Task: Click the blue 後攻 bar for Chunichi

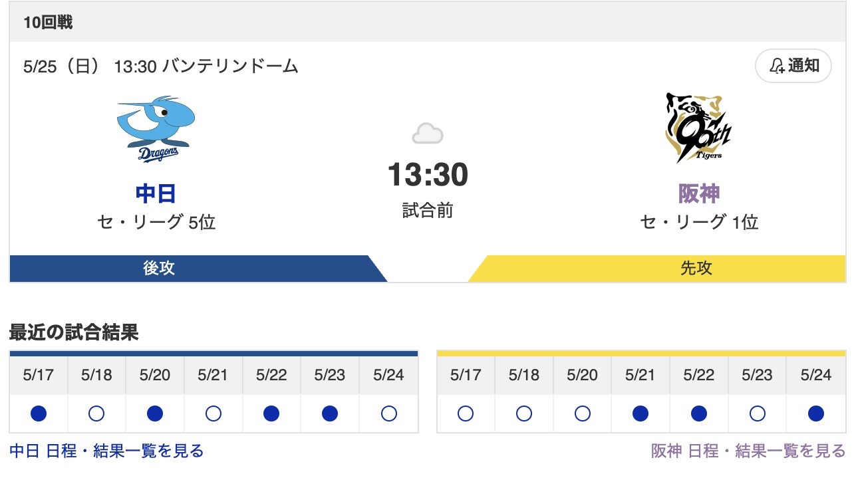Action: pyautogui.click(x=198, y=268)
